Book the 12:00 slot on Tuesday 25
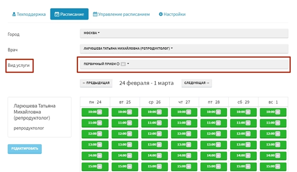 pyautogui.click(x=125, y=134)
